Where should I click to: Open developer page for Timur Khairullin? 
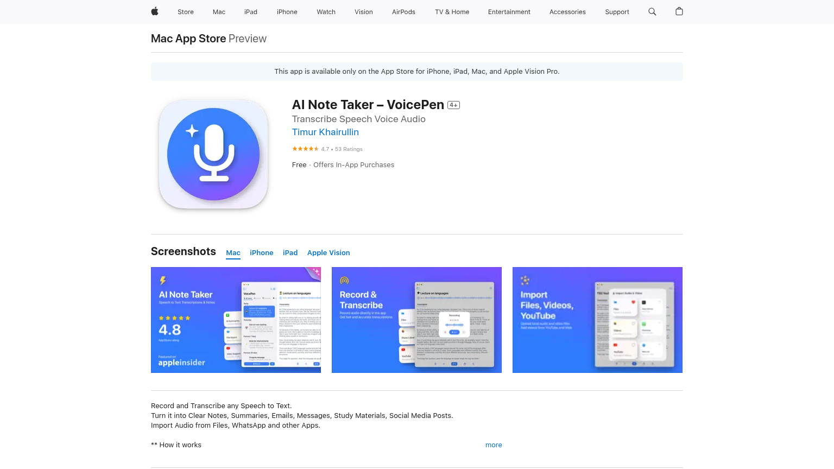tap(325, 132)
